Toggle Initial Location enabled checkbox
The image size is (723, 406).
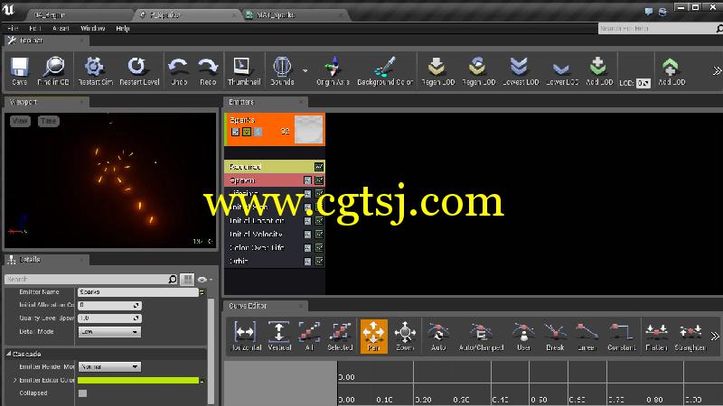coord(307,221)
